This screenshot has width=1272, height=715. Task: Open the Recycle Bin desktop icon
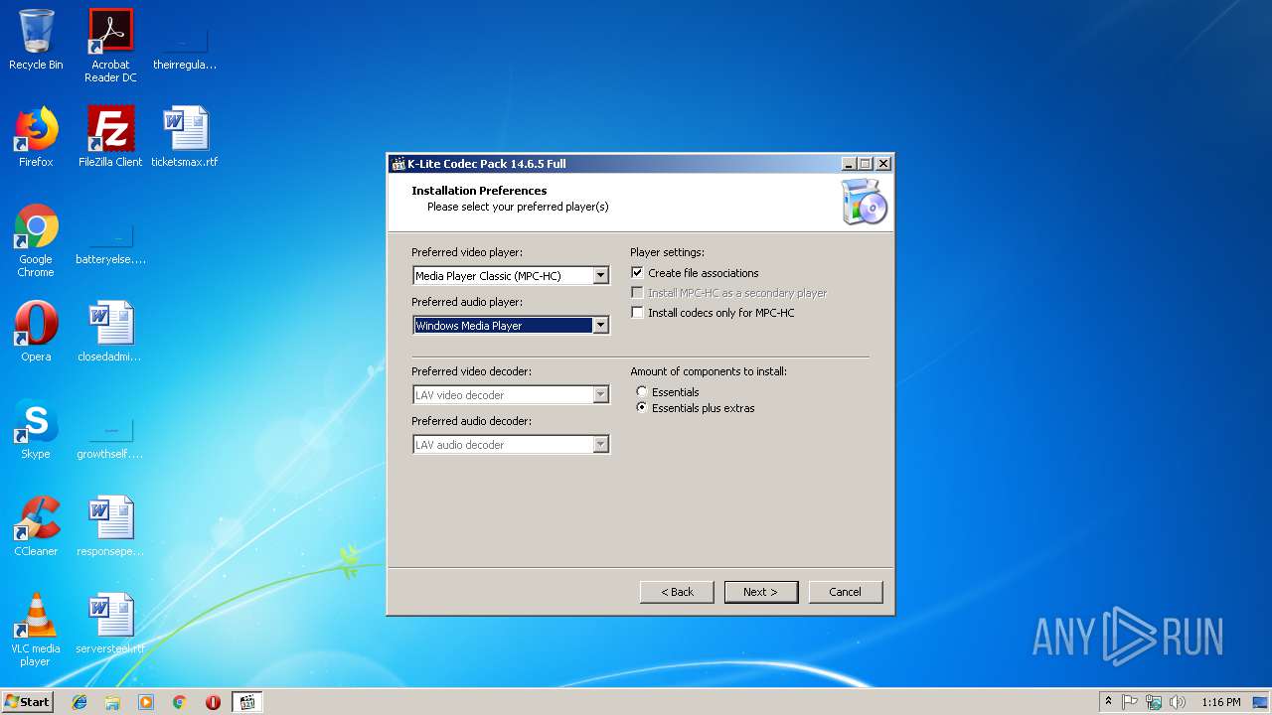(x=36, y=40)
